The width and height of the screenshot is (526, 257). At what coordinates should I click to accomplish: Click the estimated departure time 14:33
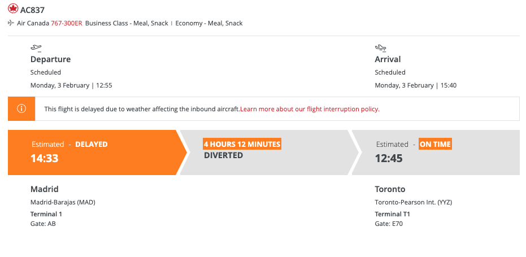[44, 158]
